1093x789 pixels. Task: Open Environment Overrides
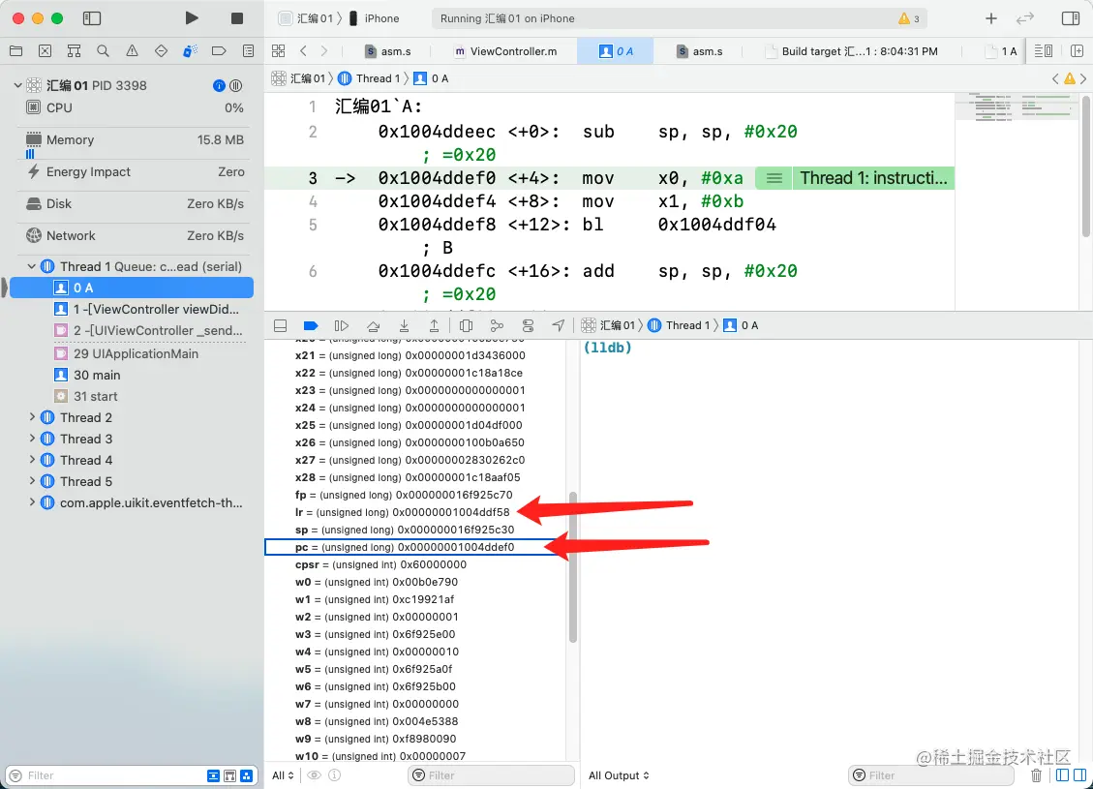coord(528,325)
